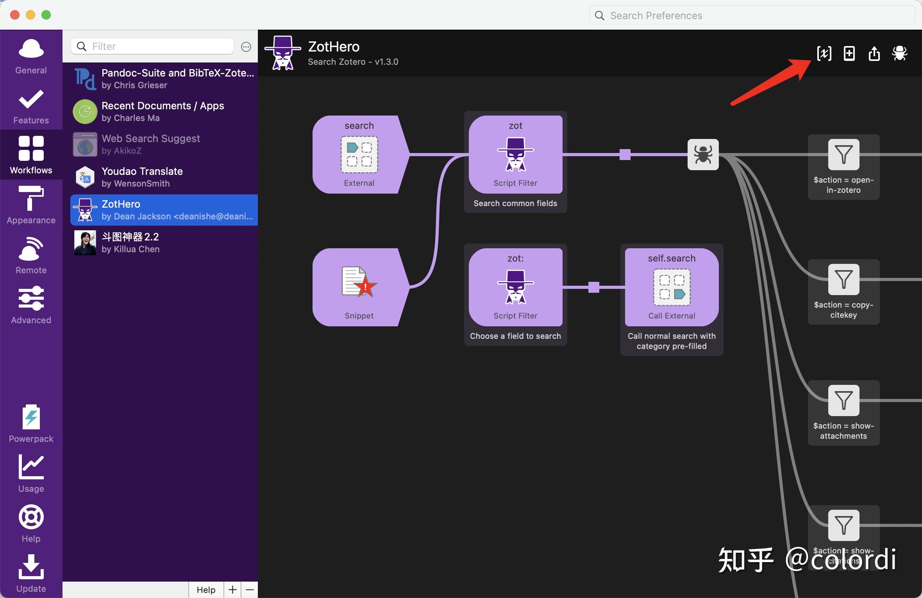Open the Help section in sidebar
The image size is (922, 598).
[31, 523]
